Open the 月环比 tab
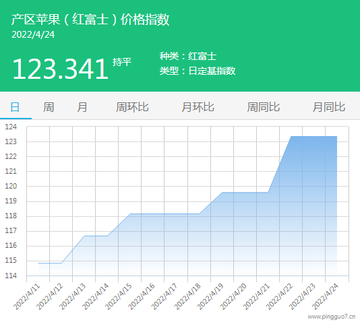Screen dimensions: 360x324 (198, 107)
